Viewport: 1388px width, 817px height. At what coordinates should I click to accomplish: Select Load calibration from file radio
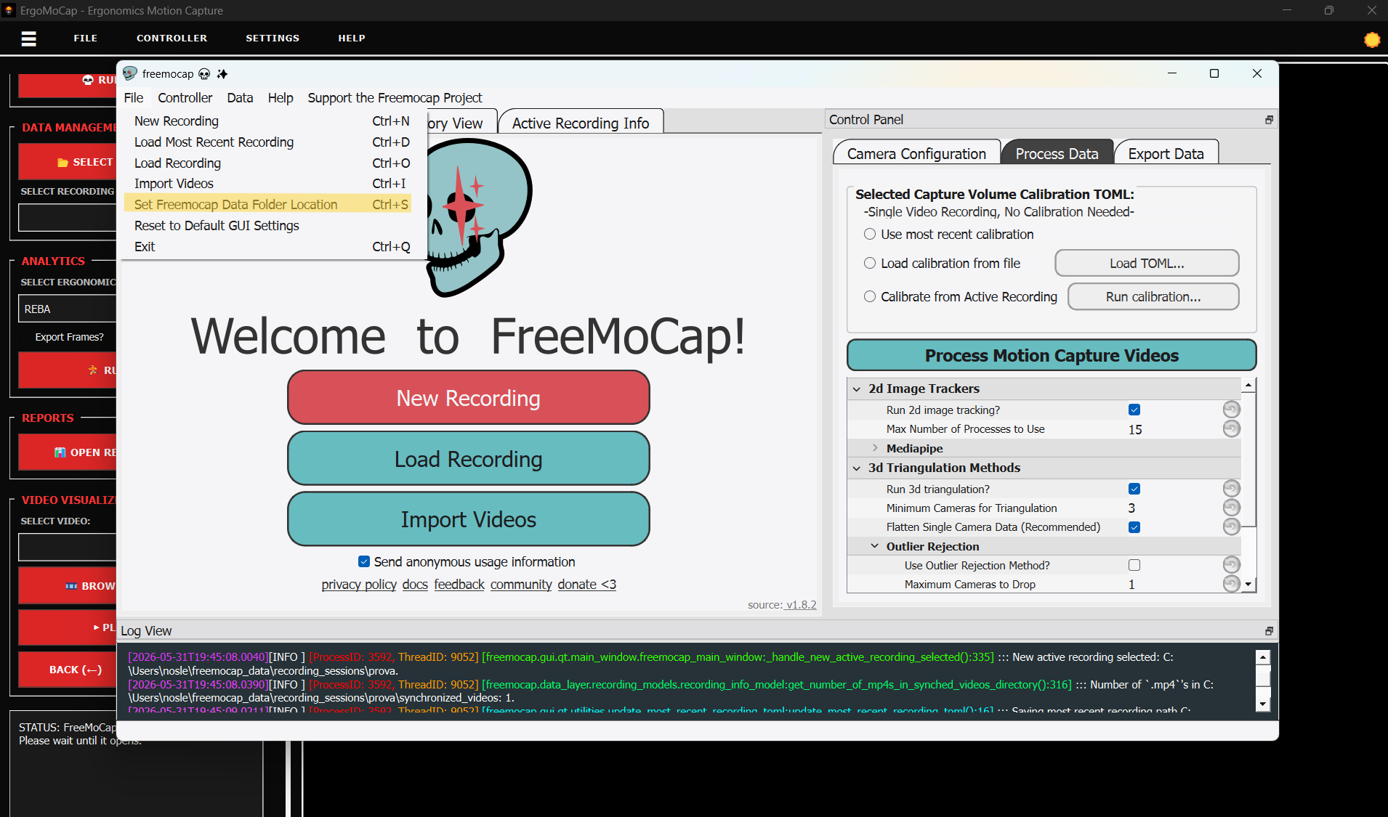coord(870,263)
